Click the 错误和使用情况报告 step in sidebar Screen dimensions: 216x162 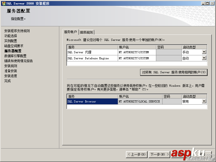(x=18, y=61)
